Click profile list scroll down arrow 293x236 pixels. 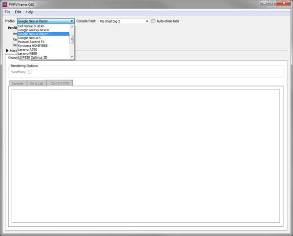[72, 57]
